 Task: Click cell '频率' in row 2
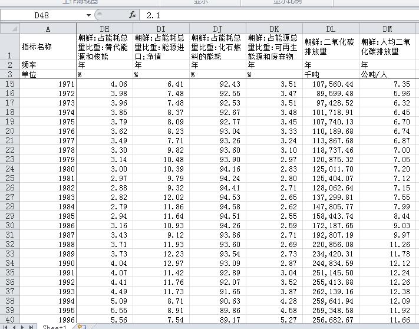[x=48, y=65]
